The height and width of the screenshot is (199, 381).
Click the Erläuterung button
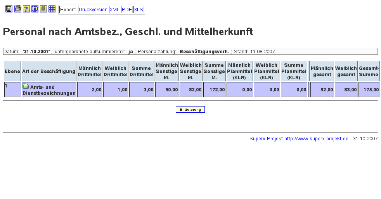pyautogui.click(x=190, y=110)
